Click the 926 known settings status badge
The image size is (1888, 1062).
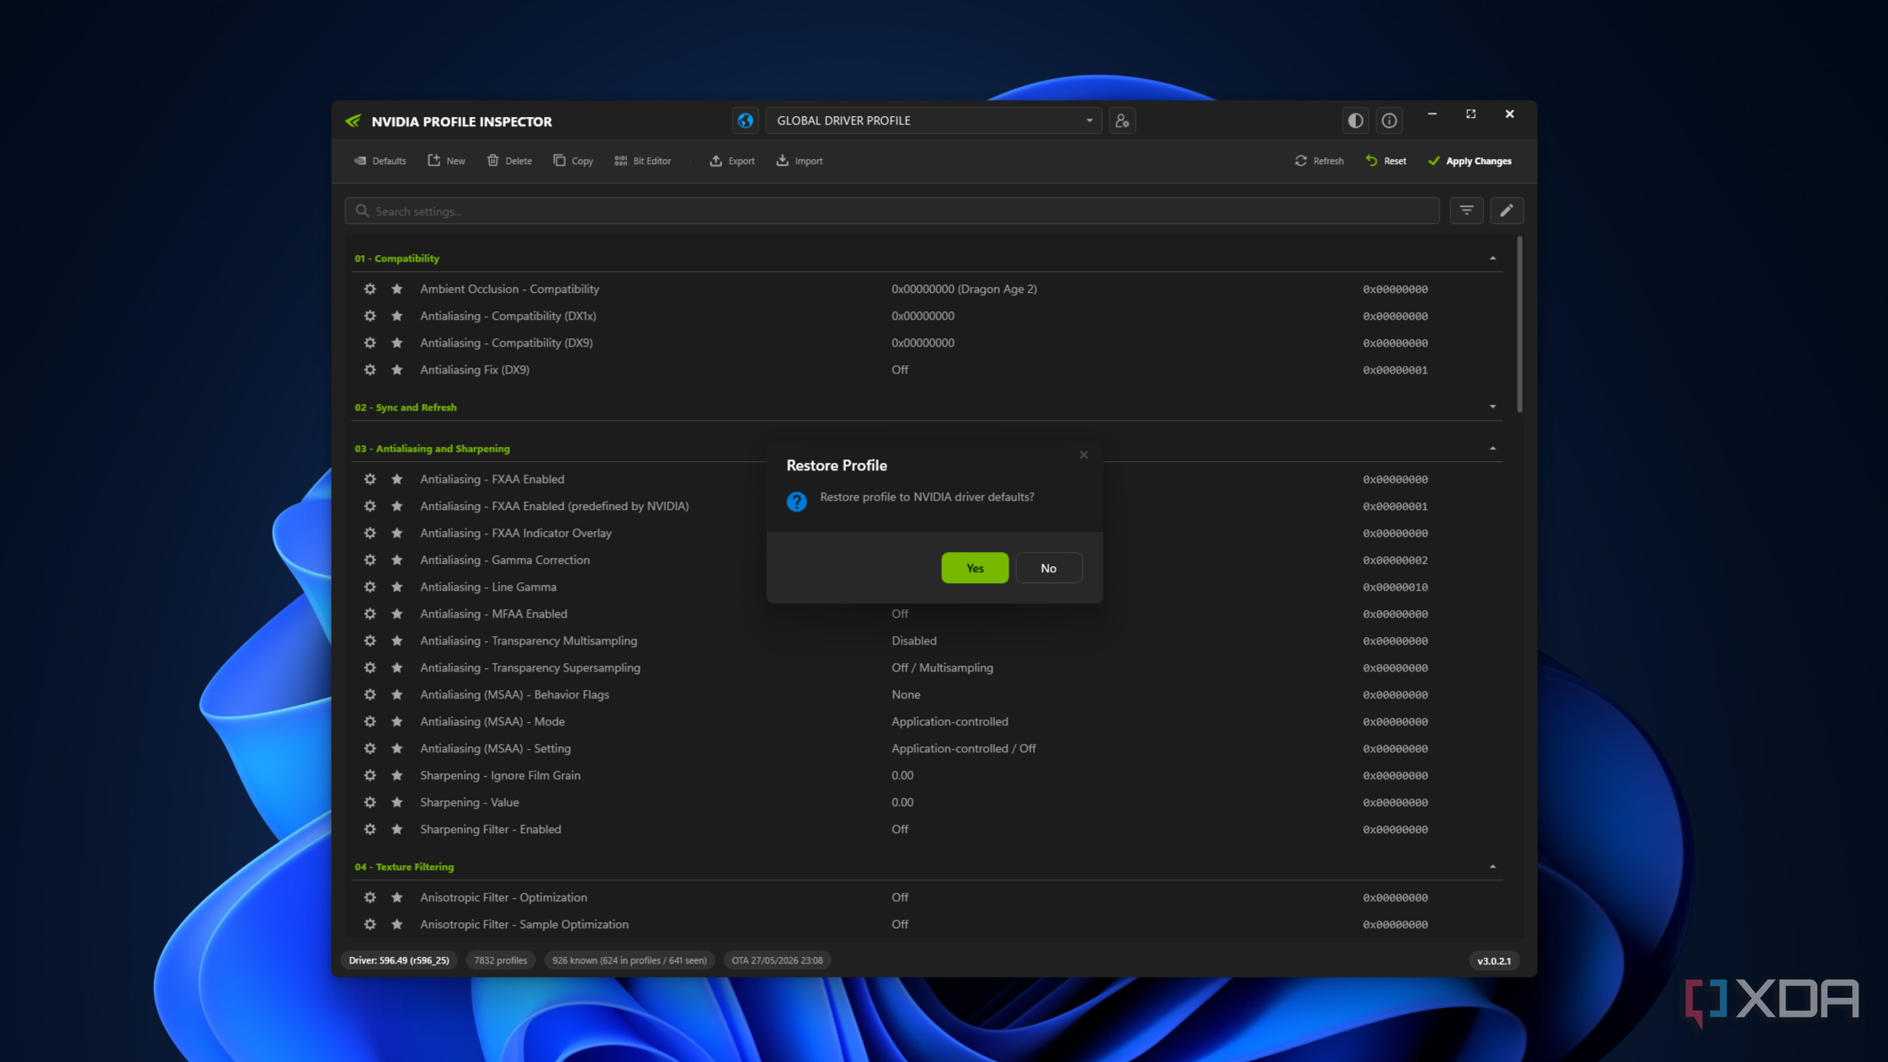pyautogui.click(x=629, y=960)
